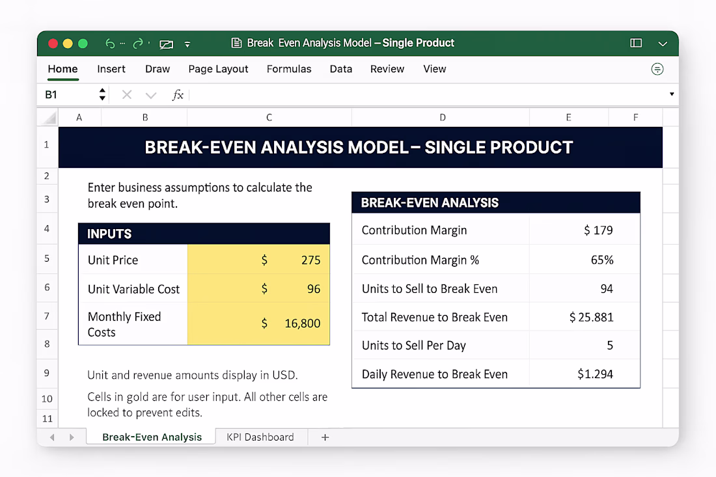Select column B header
Viewport: 716px width, 477px height.
[x=145, y=117]
